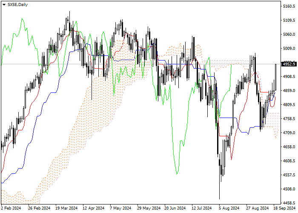Select the 2 Feb 2024 date label

coord(11,208)
